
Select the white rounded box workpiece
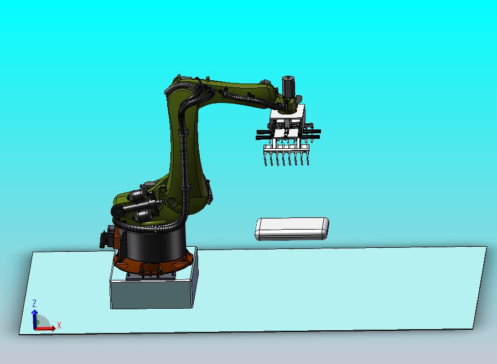click(292, 229)
